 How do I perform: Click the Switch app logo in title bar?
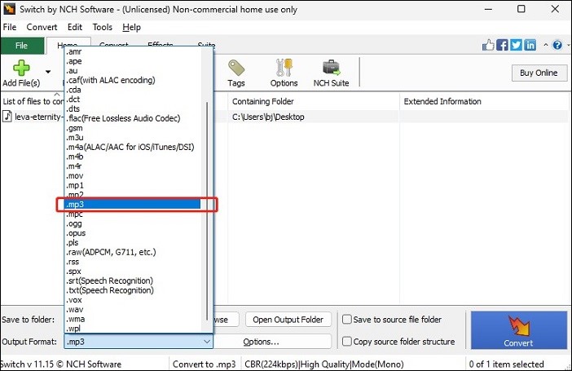tap(9, 9)
